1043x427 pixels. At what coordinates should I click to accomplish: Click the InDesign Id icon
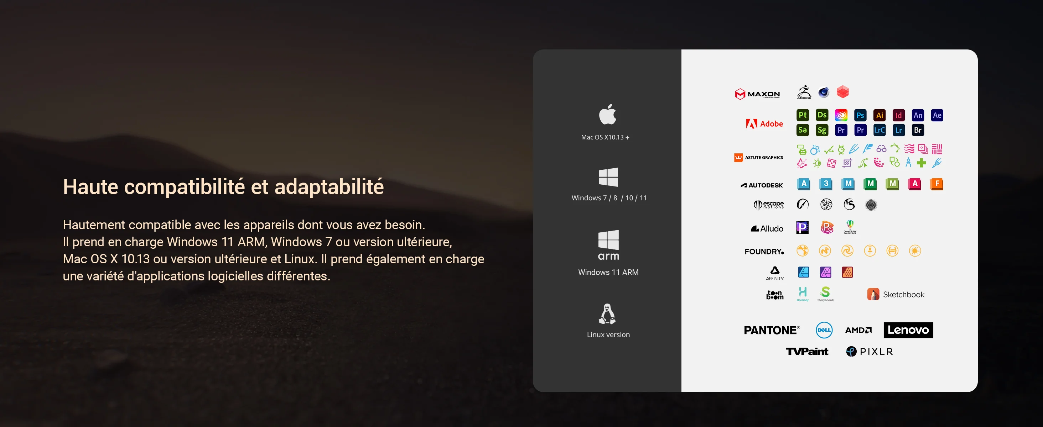898,115
